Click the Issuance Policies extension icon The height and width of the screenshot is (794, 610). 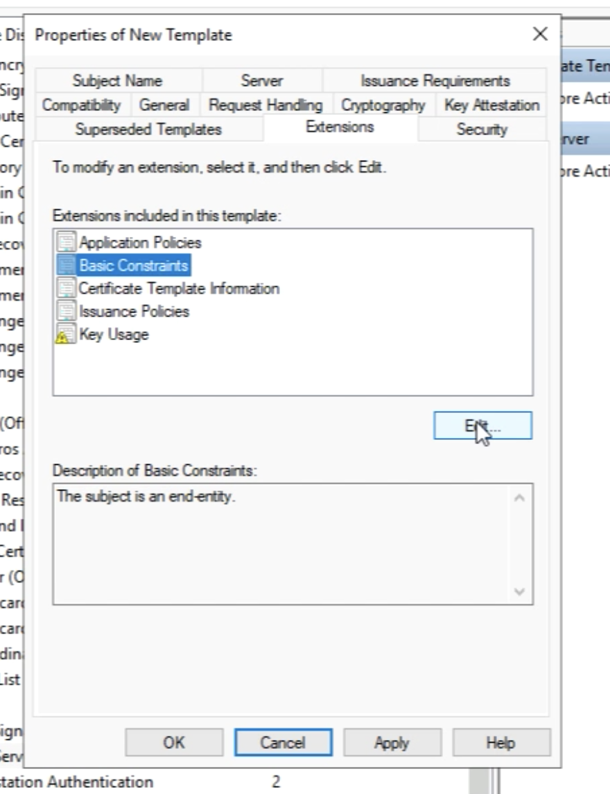tap(67, 311)
